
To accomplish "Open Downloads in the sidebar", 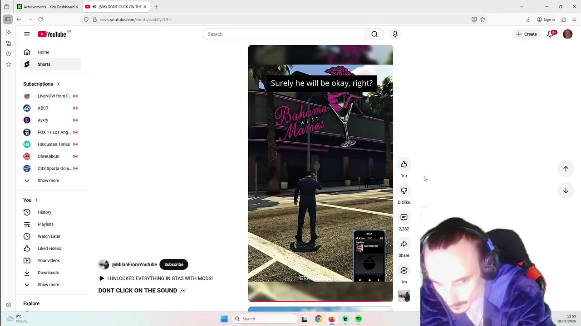I will (x=50, y=273).
